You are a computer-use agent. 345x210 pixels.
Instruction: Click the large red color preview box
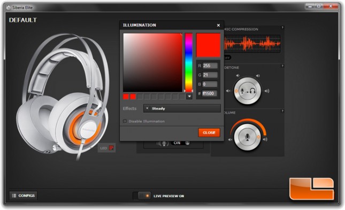[208, 45]
